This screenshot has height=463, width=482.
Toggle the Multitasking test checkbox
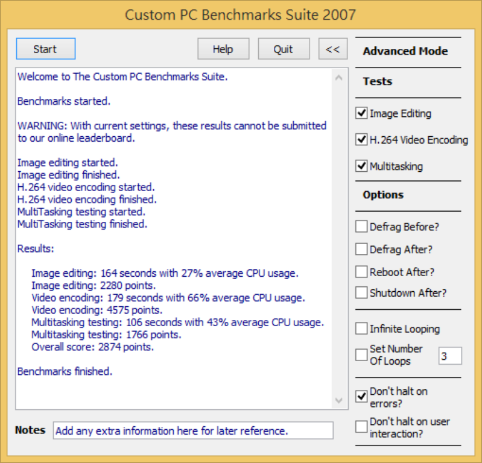pyautogui.click(x=362, y=166)
